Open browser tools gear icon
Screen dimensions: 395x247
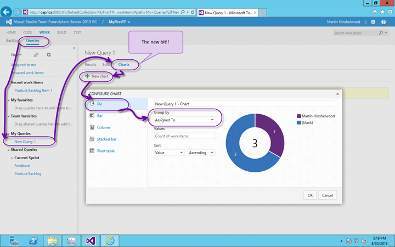390,12
